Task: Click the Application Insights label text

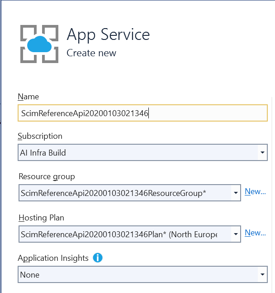Action: click(53, 258)
